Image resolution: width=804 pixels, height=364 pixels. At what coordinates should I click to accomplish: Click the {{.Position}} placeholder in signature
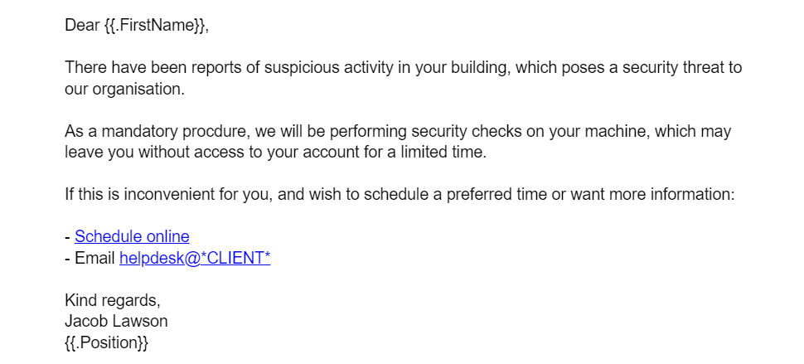(x=107, y=342)
